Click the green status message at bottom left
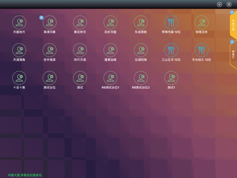 pyautogui.click(x=25, y=175)
